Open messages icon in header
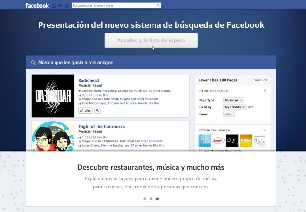 (61, 6)
